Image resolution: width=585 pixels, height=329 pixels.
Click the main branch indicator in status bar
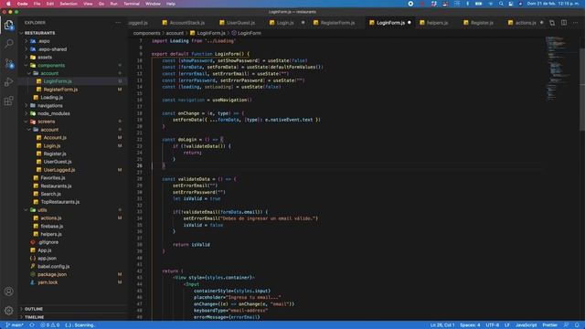tap(15, 325)
